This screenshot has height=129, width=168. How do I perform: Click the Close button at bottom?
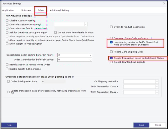158,125
